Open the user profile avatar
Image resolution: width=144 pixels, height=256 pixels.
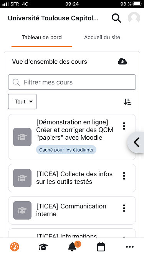(134, 18)
